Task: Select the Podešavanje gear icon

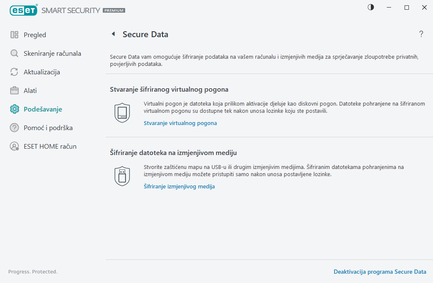Action: point(14,109)
